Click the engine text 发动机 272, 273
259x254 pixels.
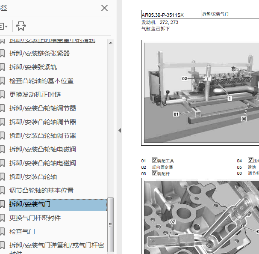(160, 22)
